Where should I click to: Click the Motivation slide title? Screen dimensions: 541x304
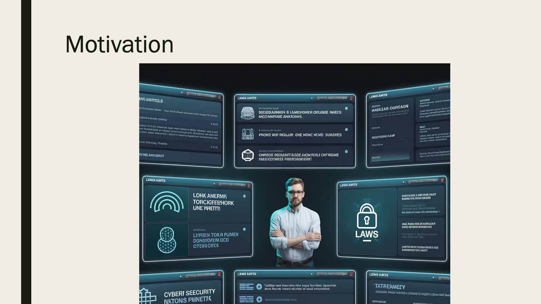click(x=119, y=44)
